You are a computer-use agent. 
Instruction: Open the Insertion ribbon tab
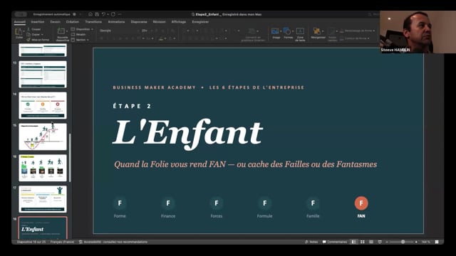coord(38,22)
